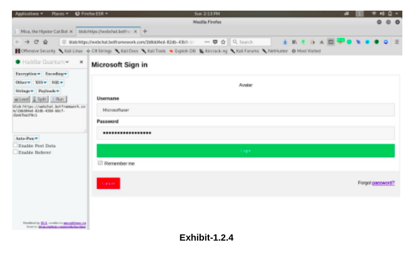Expand the Encoding dropdown in HackBar

(x=56, y=74)
